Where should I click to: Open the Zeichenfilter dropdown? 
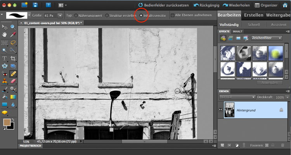point(267,38)
